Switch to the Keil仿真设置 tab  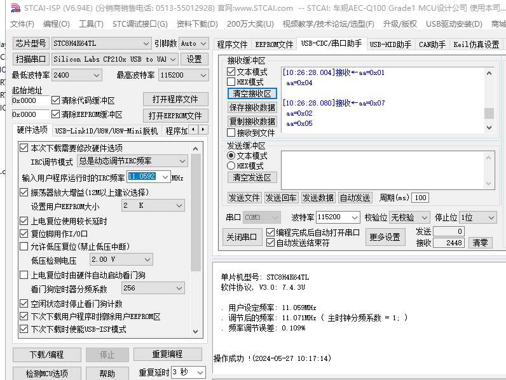click(x=476, y=44)
